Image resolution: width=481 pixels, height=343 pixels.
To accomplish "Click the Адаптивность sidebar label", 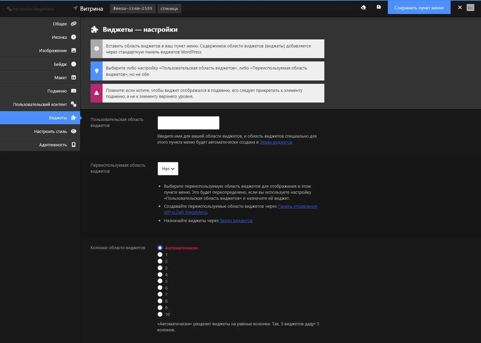I will click(x=53, y=145).
